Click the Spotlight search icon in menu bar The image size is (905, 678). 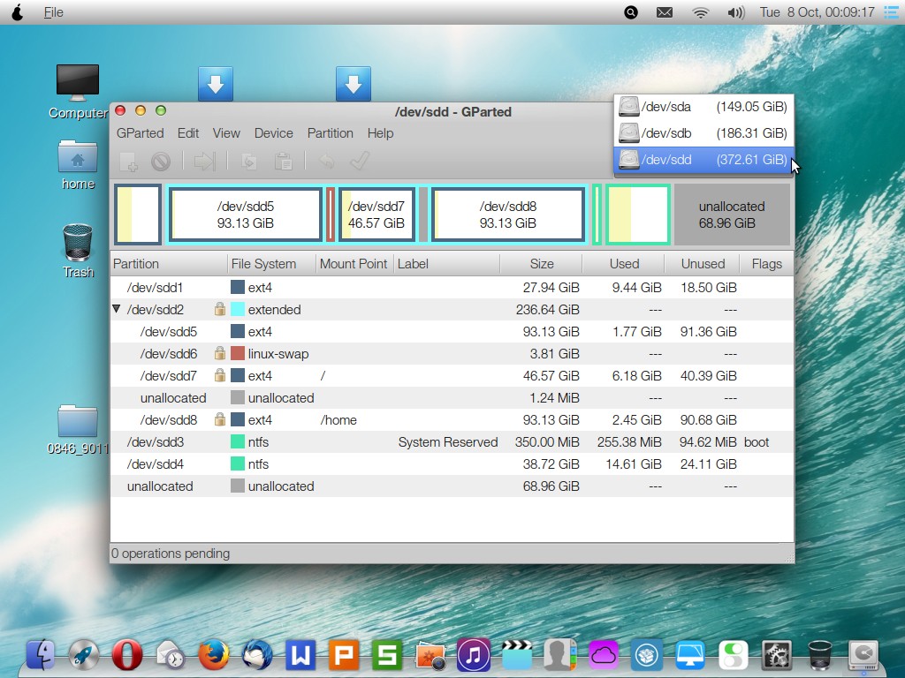[631, 12]
